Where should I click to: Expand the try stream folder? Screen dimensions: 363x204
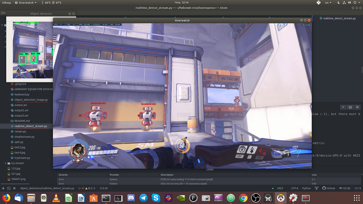point(6,163)
